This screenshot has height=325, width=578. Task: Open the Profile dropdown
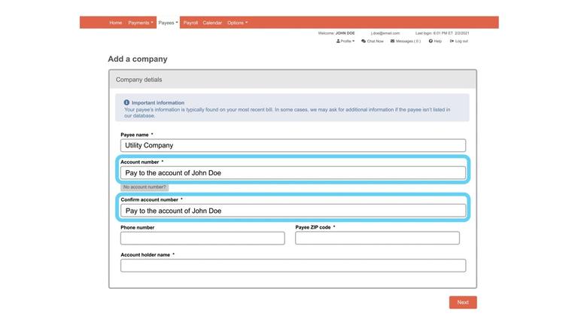point(345,41)
